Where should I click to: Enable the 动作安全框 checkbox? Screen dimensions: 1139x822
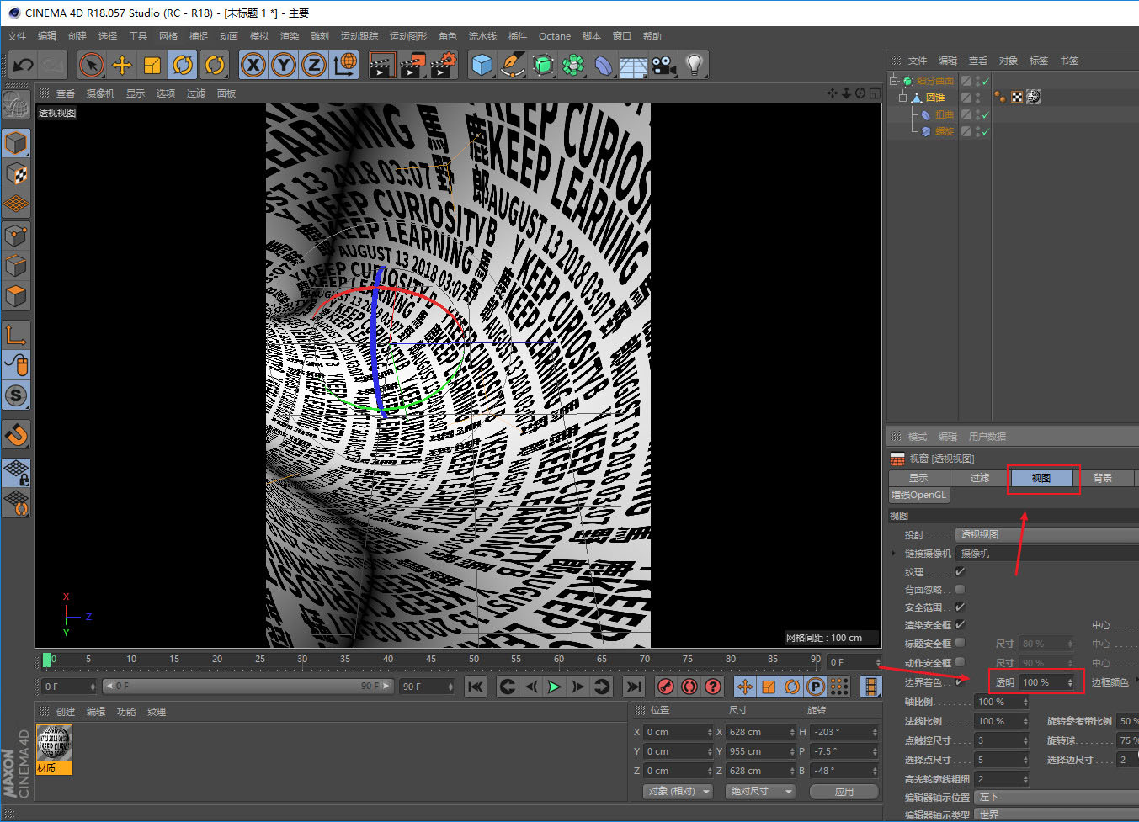click(960, 662)
